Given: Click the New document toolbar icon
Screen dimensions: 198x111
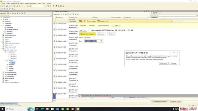Looking at the screenshot, I should pyautogui.click(x=2, y=6).
